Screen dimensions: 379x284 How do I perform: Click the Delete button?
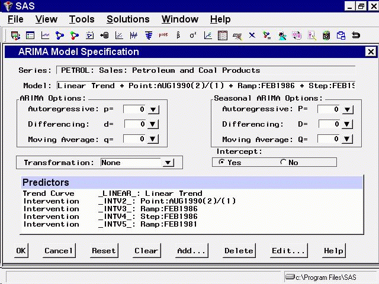tap(239, 251)
